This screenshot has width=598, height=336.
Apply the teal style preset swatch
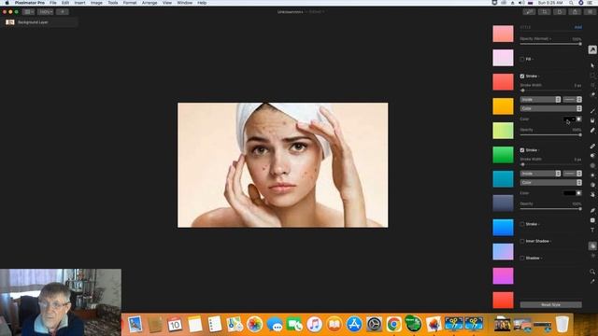(503, 179)
